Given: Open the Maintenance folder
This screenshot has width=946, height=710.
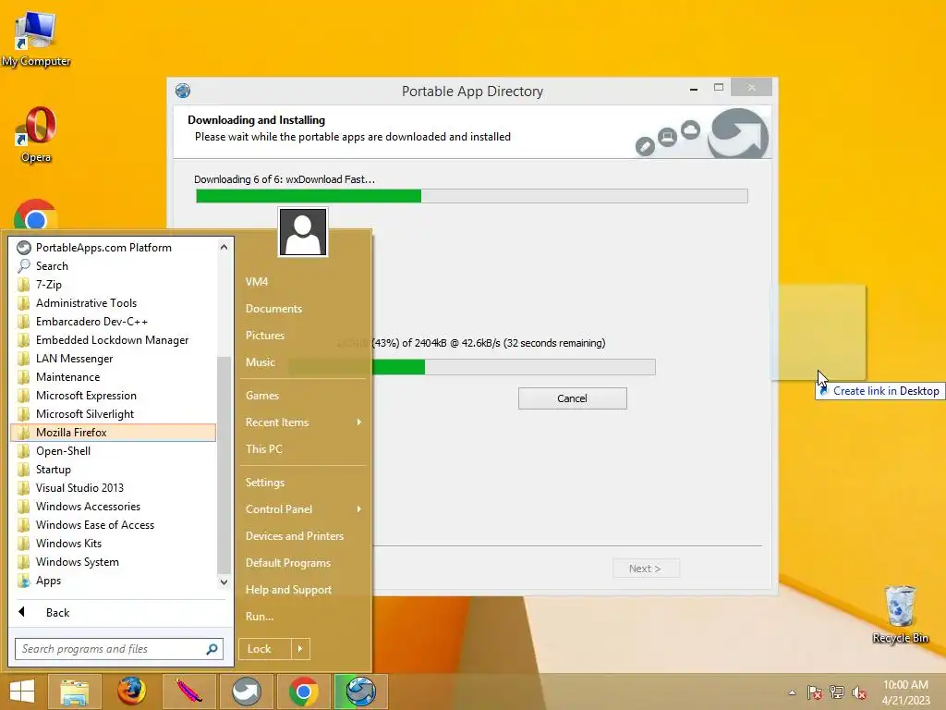Looking at the screenshot, I should click(114, 377).
